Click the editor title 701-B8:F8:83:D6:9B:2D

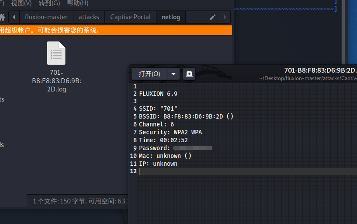[320, 70]
